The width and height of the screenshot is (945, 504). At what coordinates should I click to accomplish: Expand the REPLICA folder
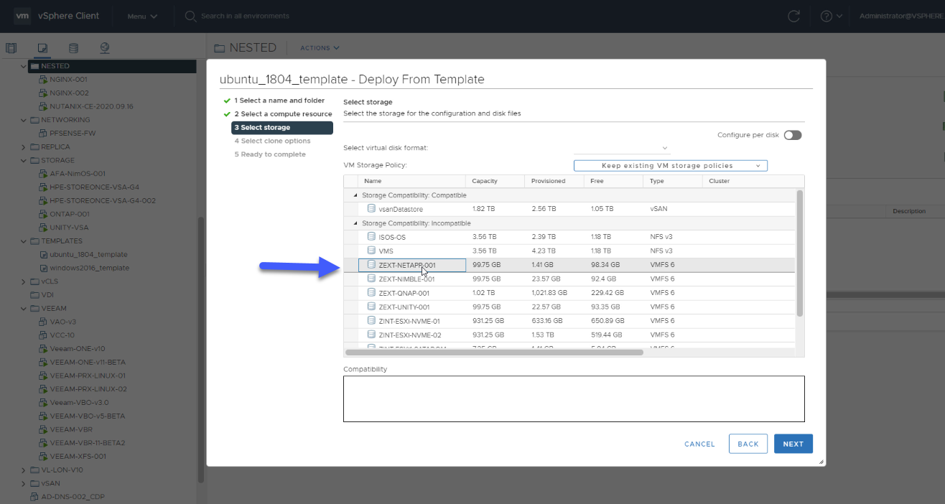click(24, 146)
